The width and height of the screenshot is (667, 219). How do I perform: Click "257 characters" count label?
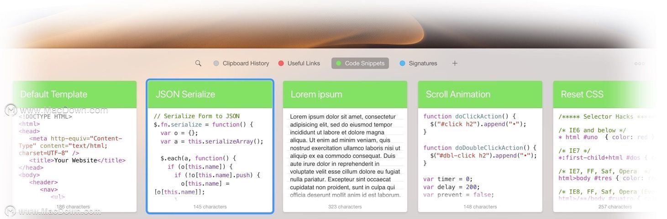tap(615, 207)
